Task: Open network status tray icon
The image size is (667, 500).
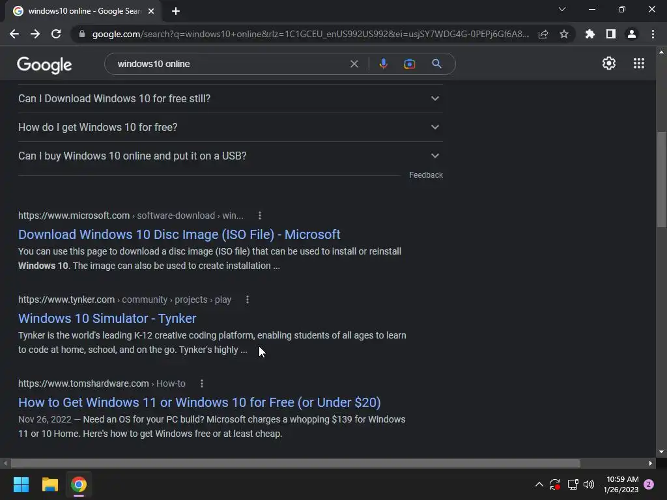Action: [573, 484]
